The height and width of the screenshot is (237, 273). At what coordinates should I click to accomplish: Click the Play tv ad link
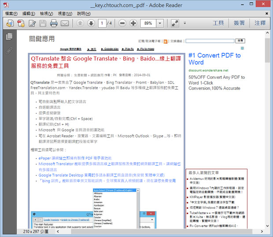[x=128, y=49]
